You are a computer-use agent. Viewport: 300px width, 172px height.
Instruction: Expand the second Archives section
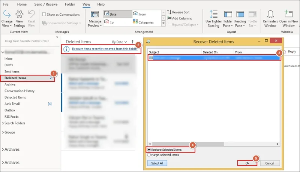click(3, 163)
